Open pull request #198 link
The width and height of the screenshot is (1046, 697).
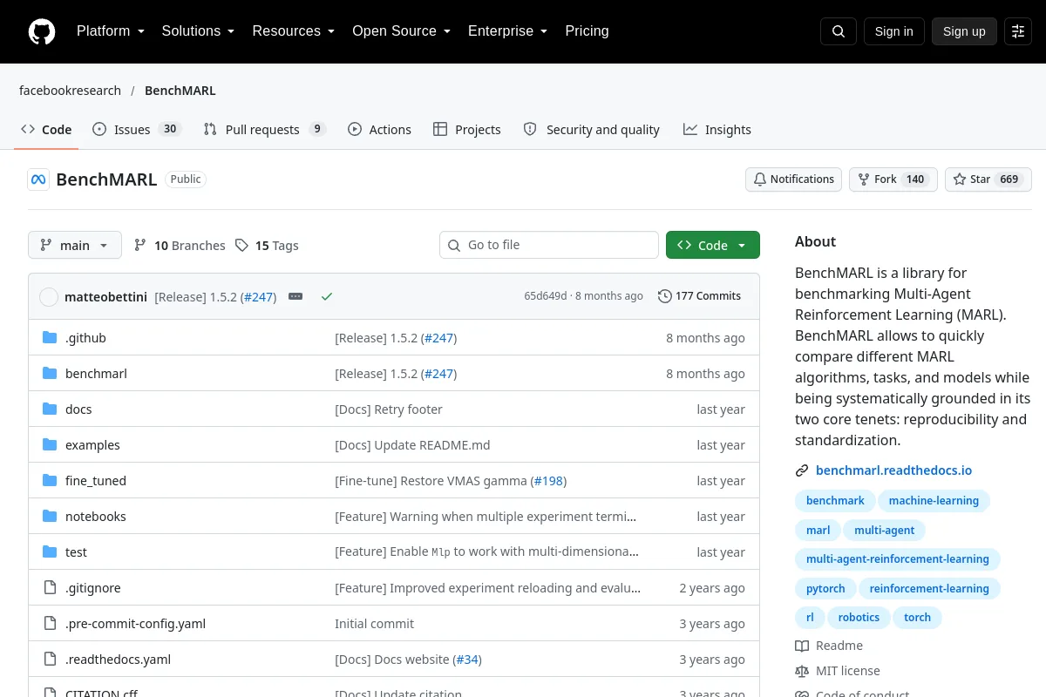[548, 481]
